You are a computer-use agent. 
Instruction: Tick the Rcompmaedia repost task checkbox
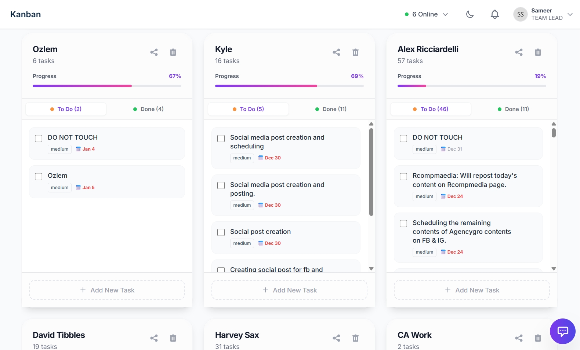click(403, 177)
